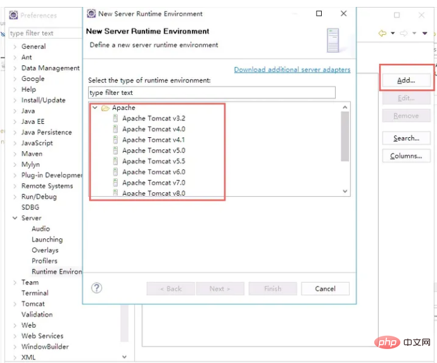
Task: Click Download additional server adapters link
Action: 292,70
